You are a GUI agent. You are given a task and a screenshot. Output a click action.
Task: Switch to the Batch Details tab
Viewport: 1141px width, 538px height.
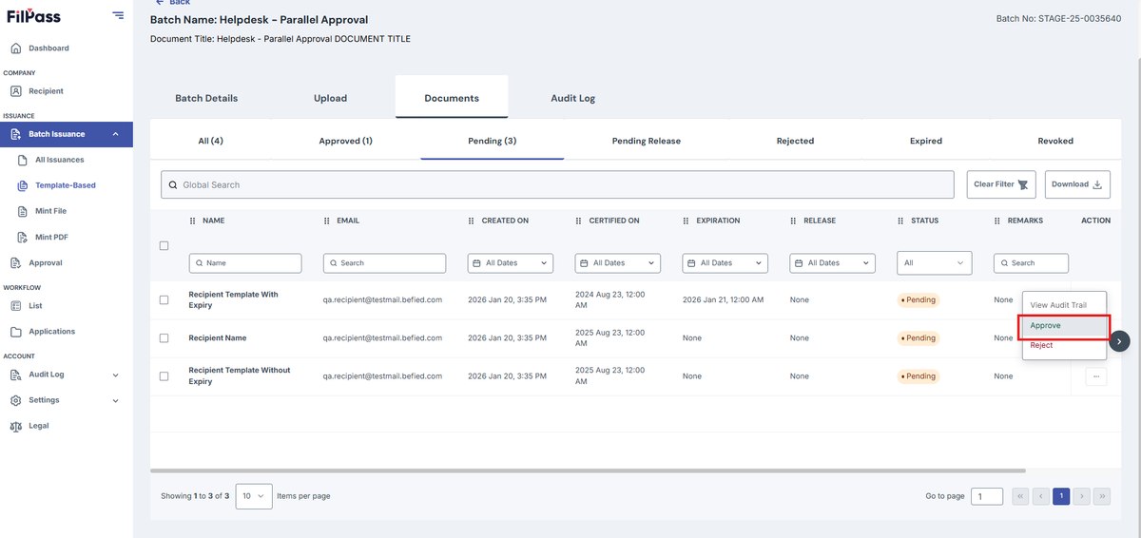pos(206,98)
